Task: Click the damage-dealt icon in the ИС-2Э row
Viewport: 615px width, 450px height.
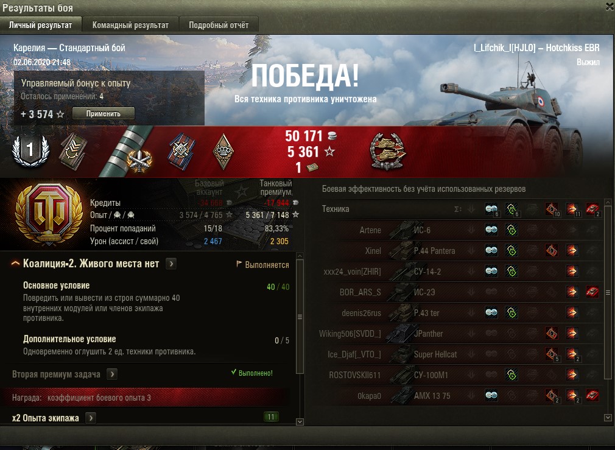Action: 572,292
